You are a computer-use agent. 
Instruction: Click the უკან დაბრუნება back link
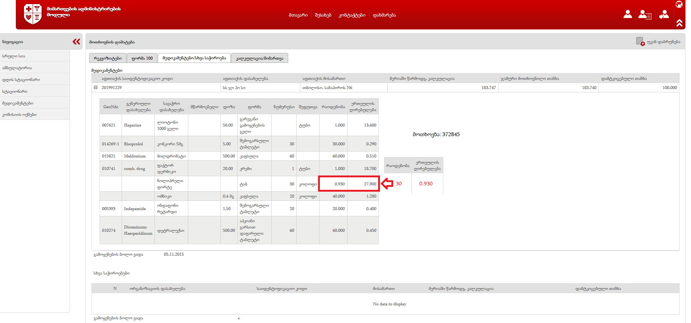coord(663,42)
